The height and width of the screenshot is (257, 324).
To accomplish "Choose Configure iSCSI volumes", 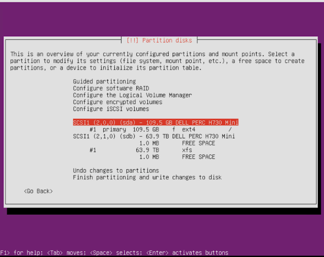I will (x=111, y=109).
